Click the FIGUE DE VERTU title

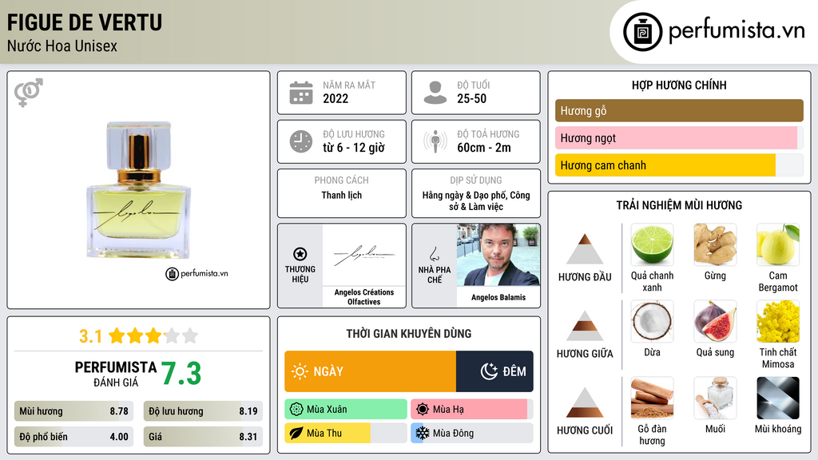[x=85, y=22]
